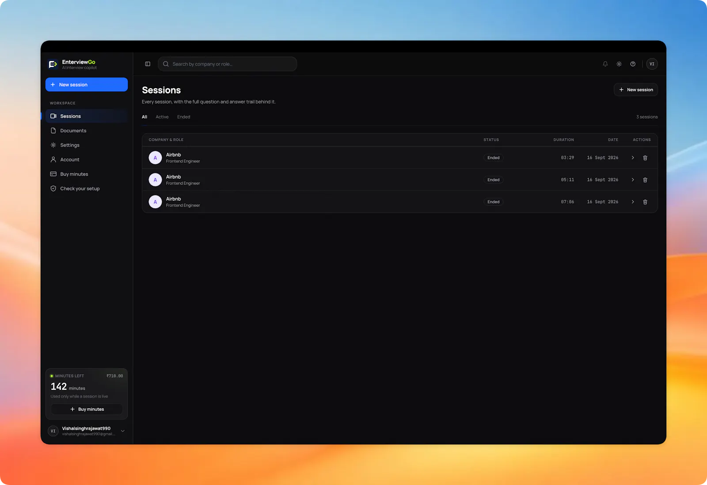Image resolution: width=707 pixels, height=485 pixels.
Task: Open the 03:29 session with the chevron
Action: [x=633, y=158]
